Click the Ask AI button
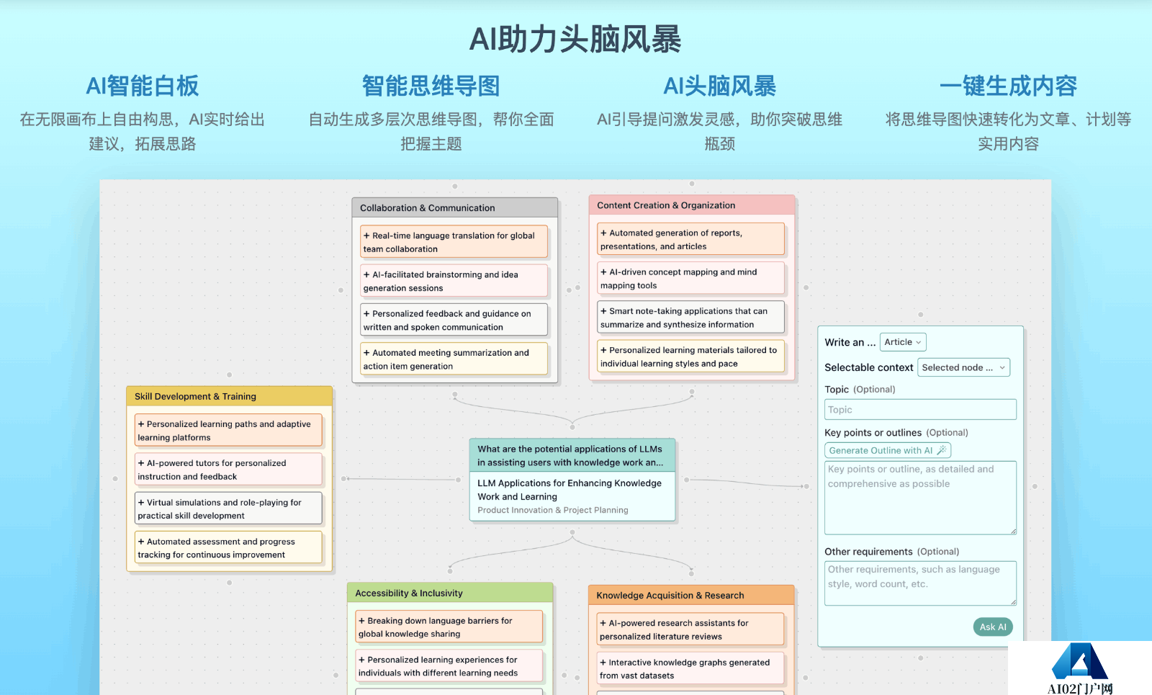This screenshot has height=695, width=1152. pyautogui.click(x=993, y=627)
